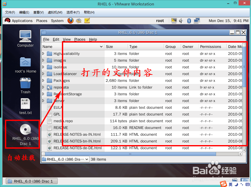Click the horizontal scrollbar thumb
This screenshot has width=251, height=187.
point(130,154)
